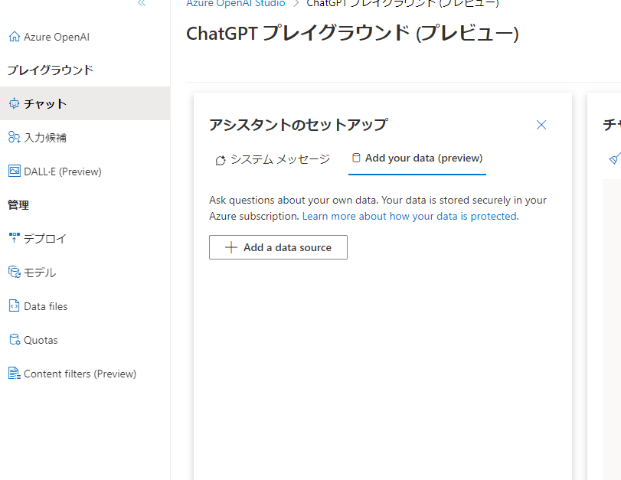Open the 入力候補 playground
Screen dimensions: 621x480
coord(45,138)
